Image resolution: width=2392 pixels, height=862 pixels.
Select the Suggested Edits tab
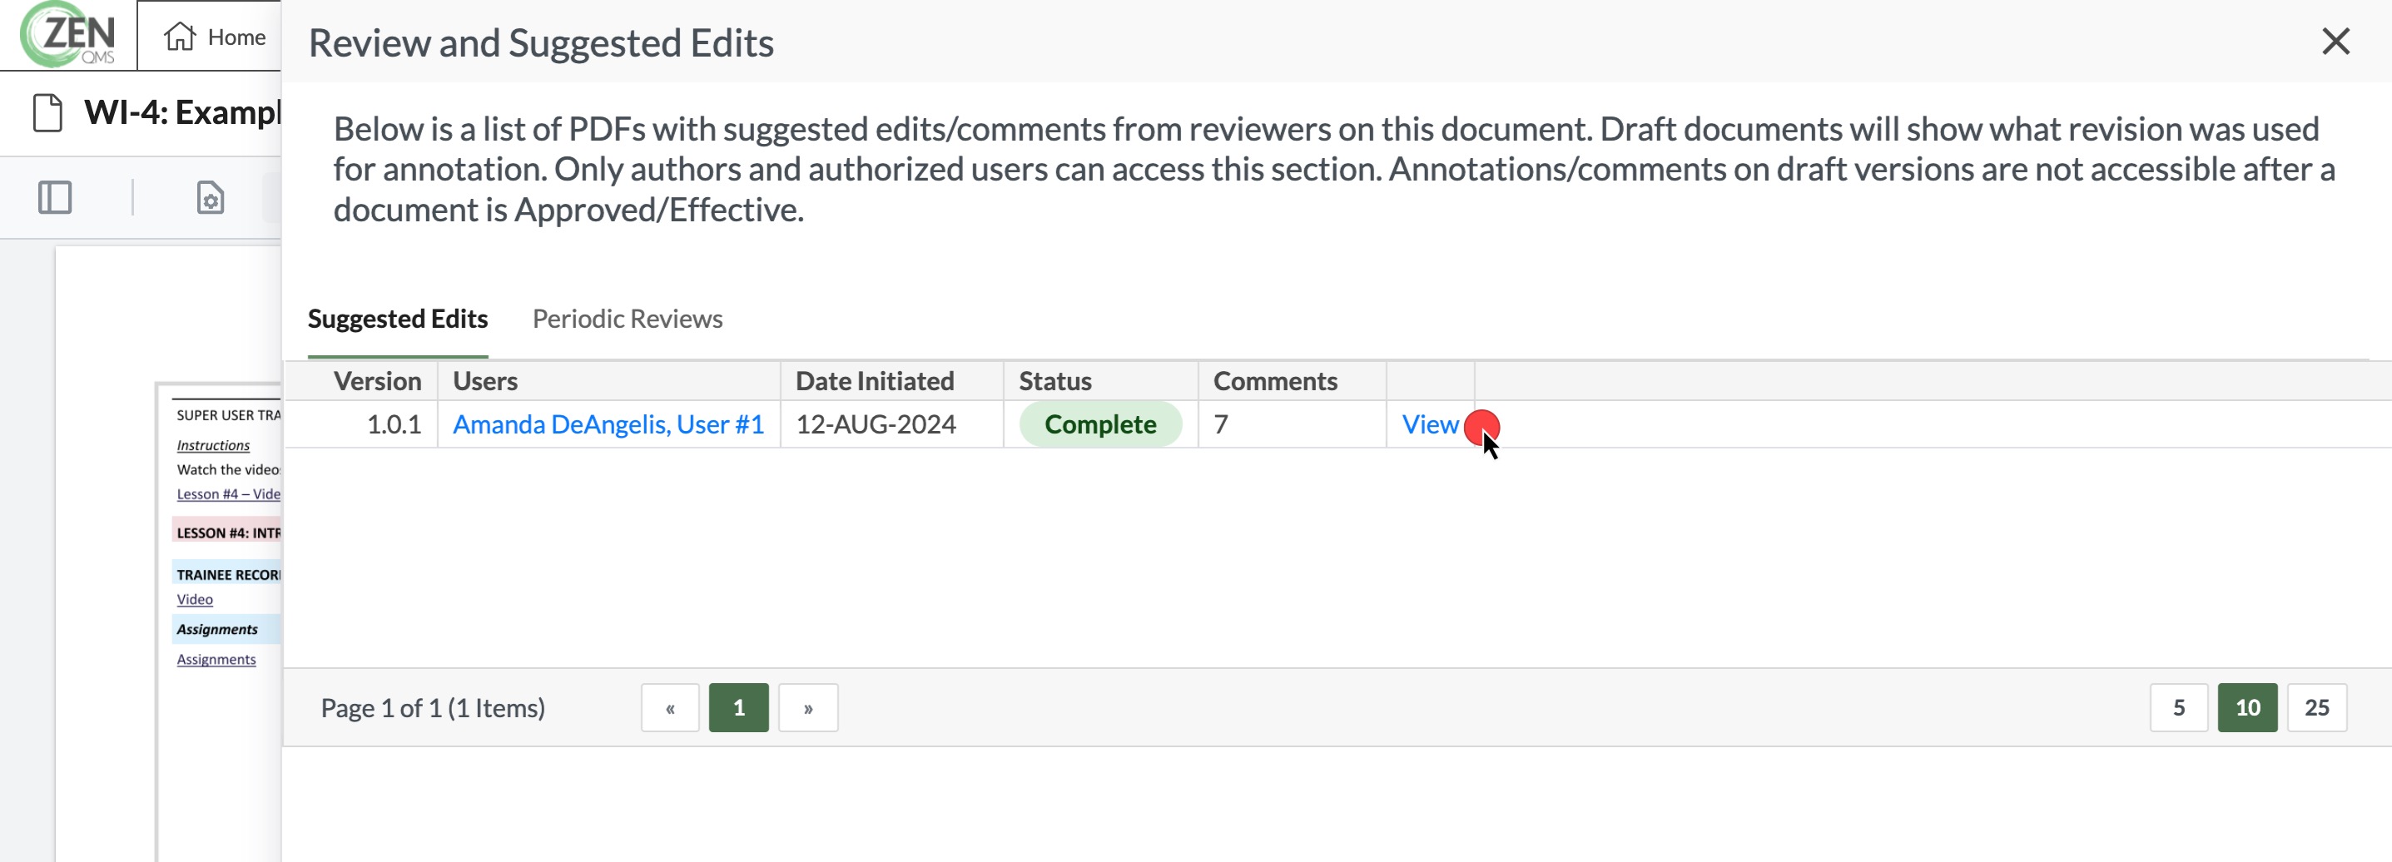tap(398, 319)
